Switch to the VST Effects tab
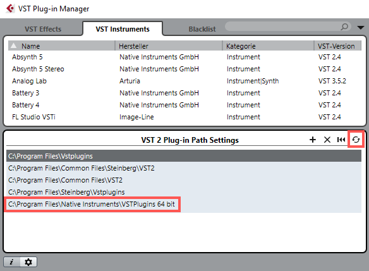 click(43, 29)
